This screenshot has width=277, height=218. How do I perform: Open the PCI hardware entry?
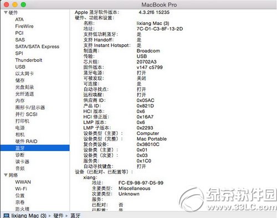click(19, 33)
